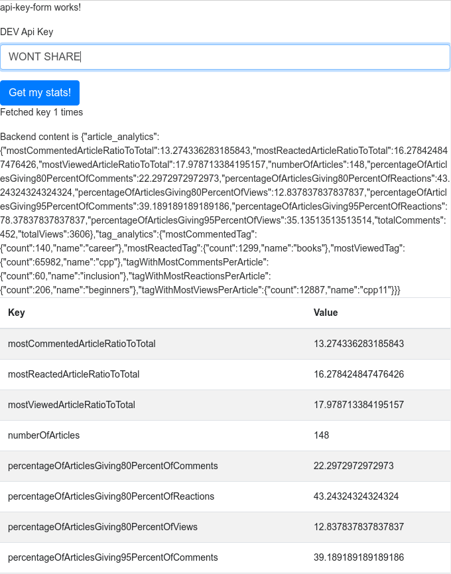The height and width of the screenshot is (574, 451).
Task: Select value 12.837837837837837 in table
Action: (x=358, y=527)
